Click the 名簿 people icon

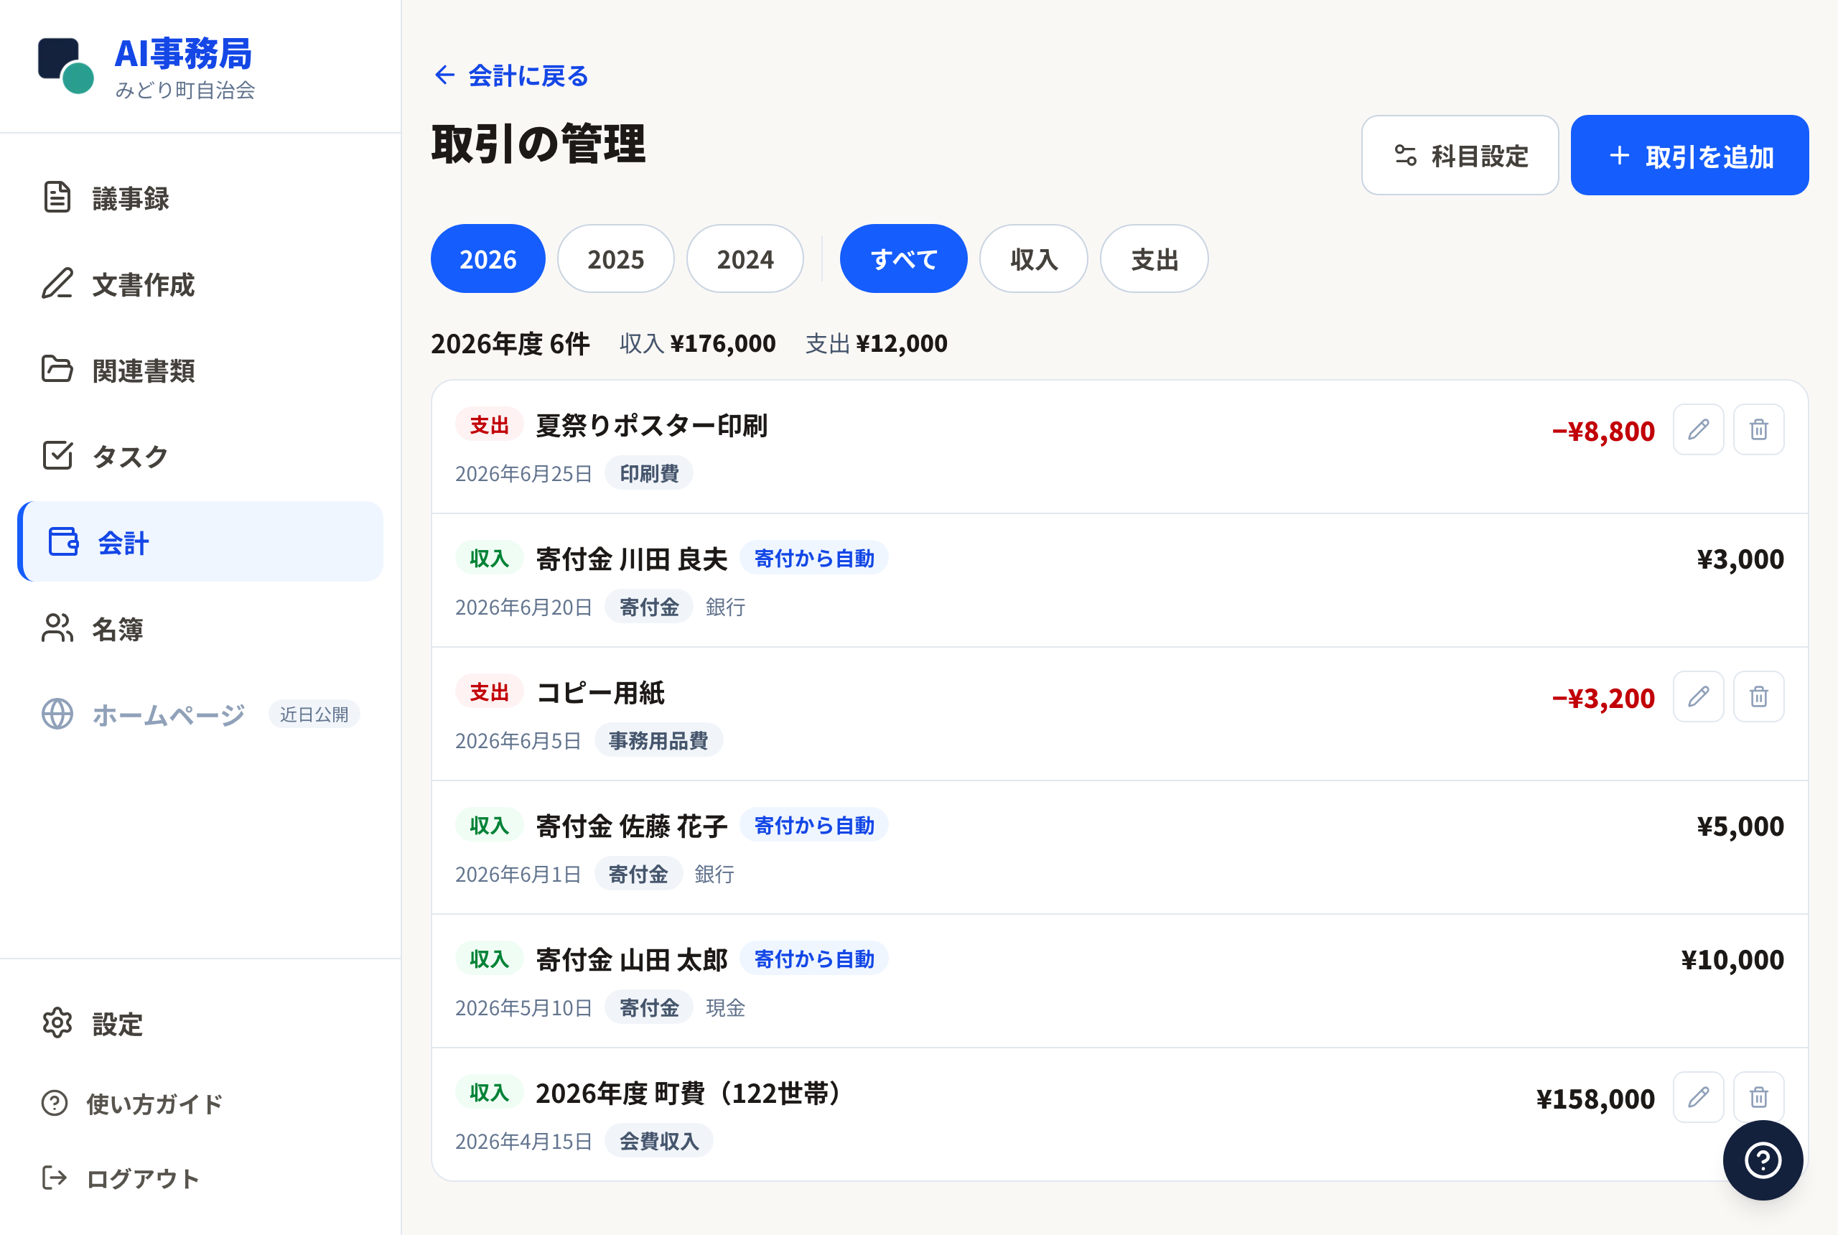pos(57,628)
